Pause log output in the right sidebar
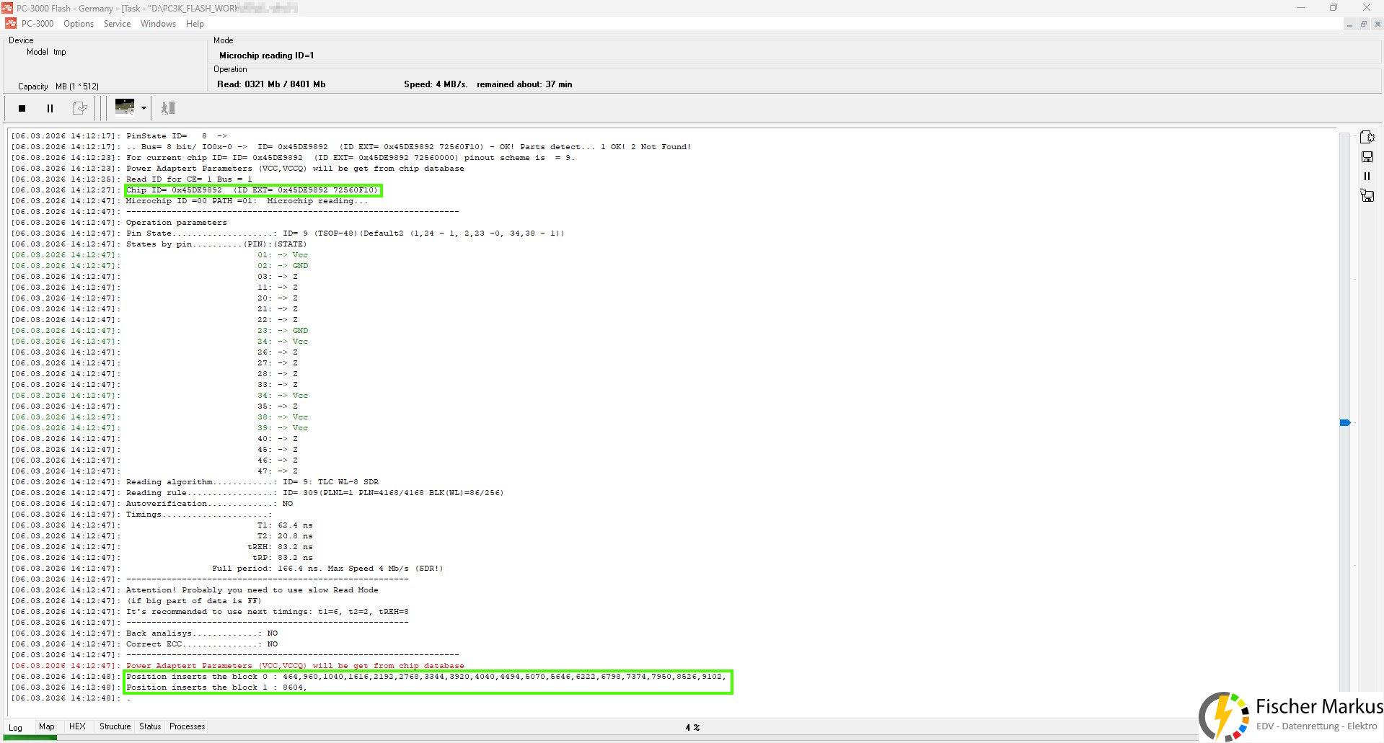 pos(1367,176)
